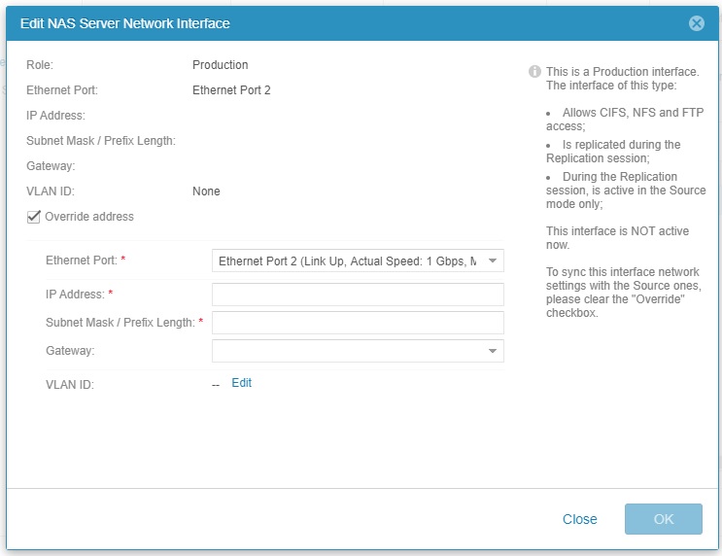Image resolution: width=722 pixels, height=556 pixels.
Task: Click the 'This interface is NOT active now' text
Action: coord(616,239)
